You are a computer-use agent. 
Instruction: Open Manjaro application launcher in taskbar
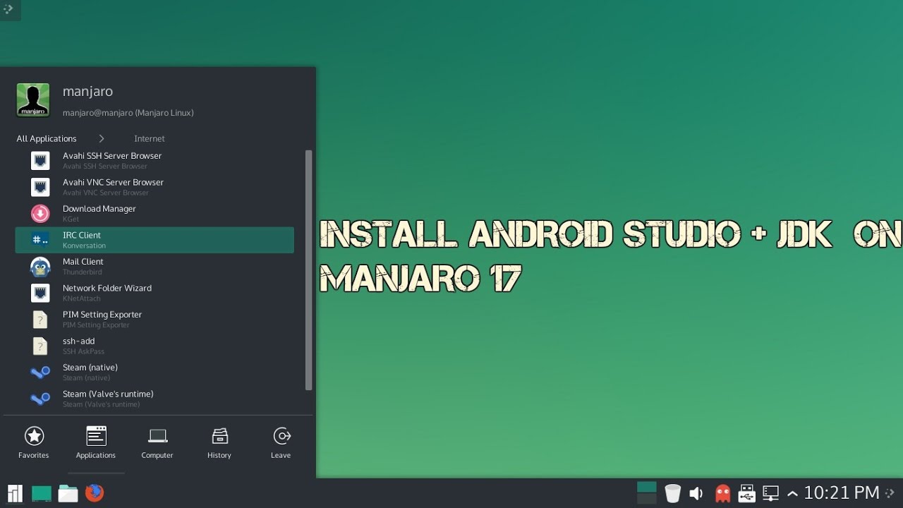click(x=15, y=493)
